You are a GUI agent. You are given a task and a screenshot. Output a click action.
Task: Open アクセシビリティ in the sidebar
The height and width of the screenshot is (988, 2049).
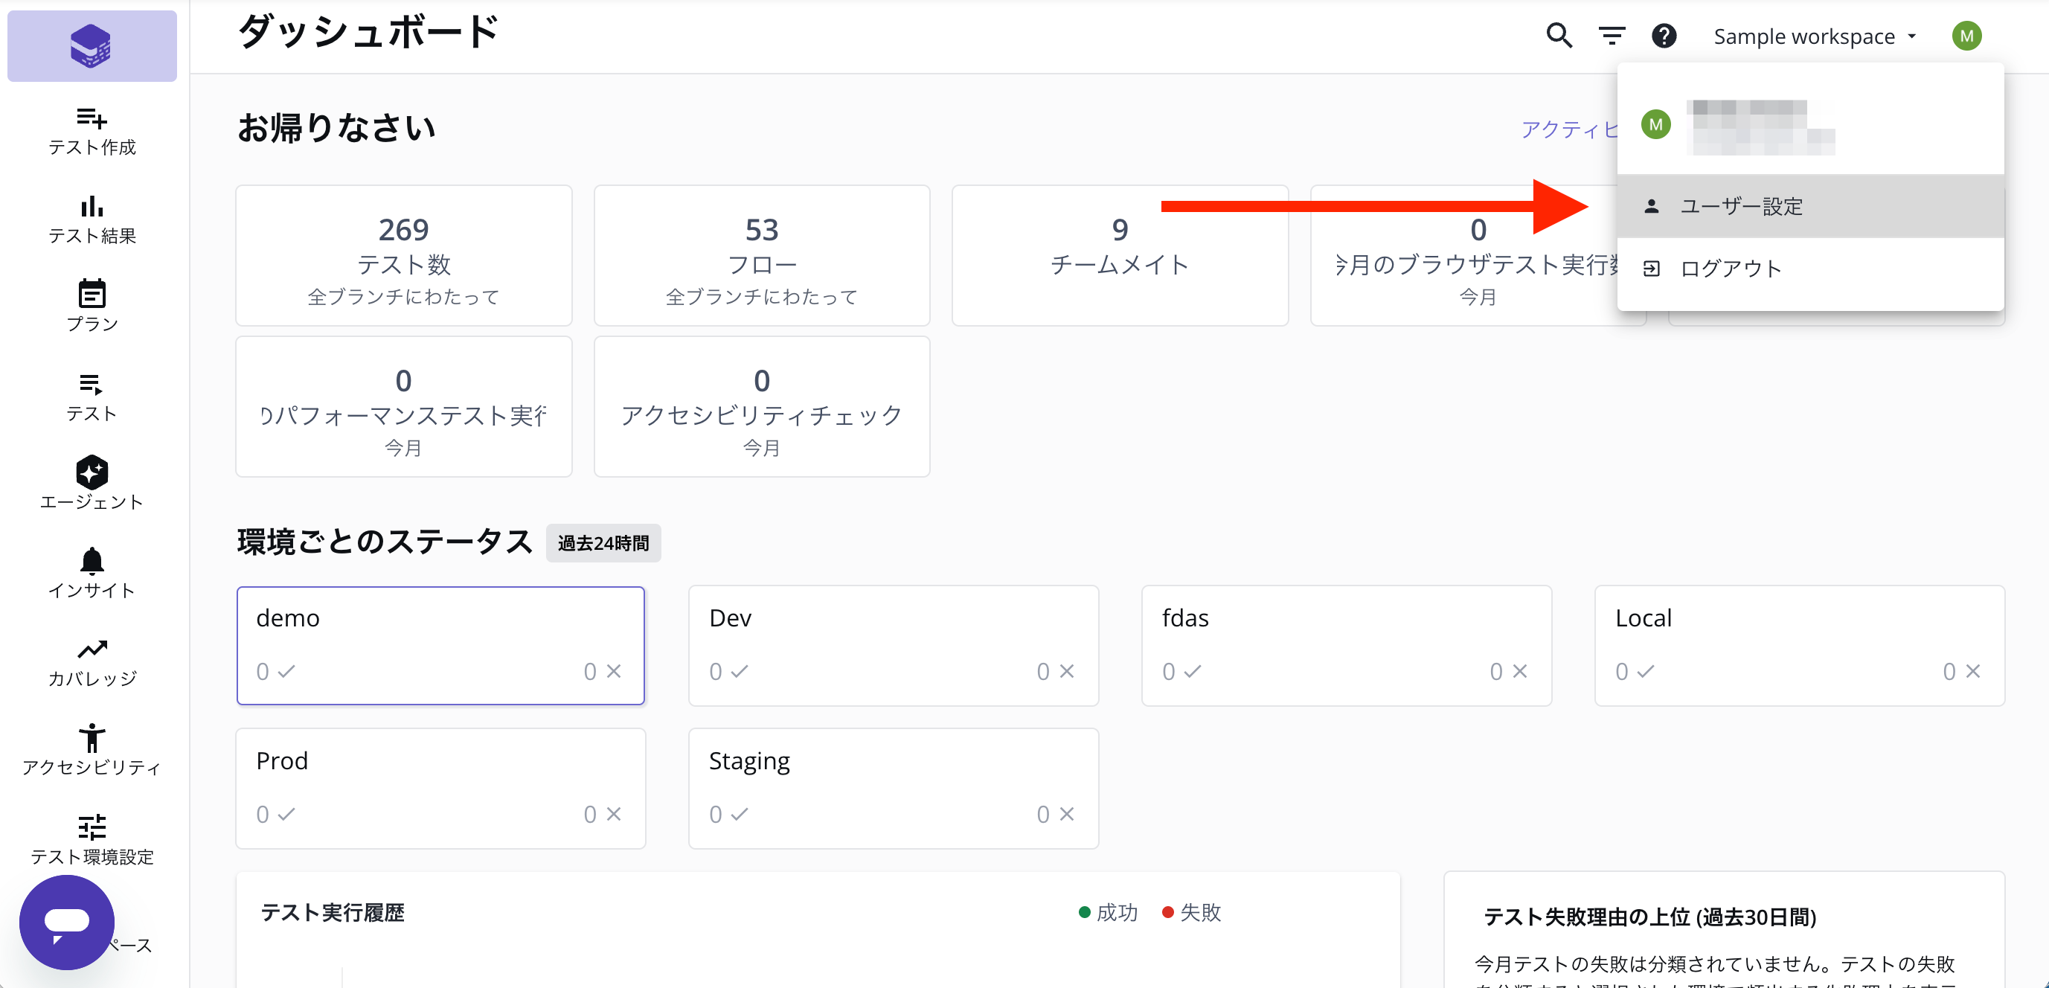pyautogui.click(x=92, y=749)
